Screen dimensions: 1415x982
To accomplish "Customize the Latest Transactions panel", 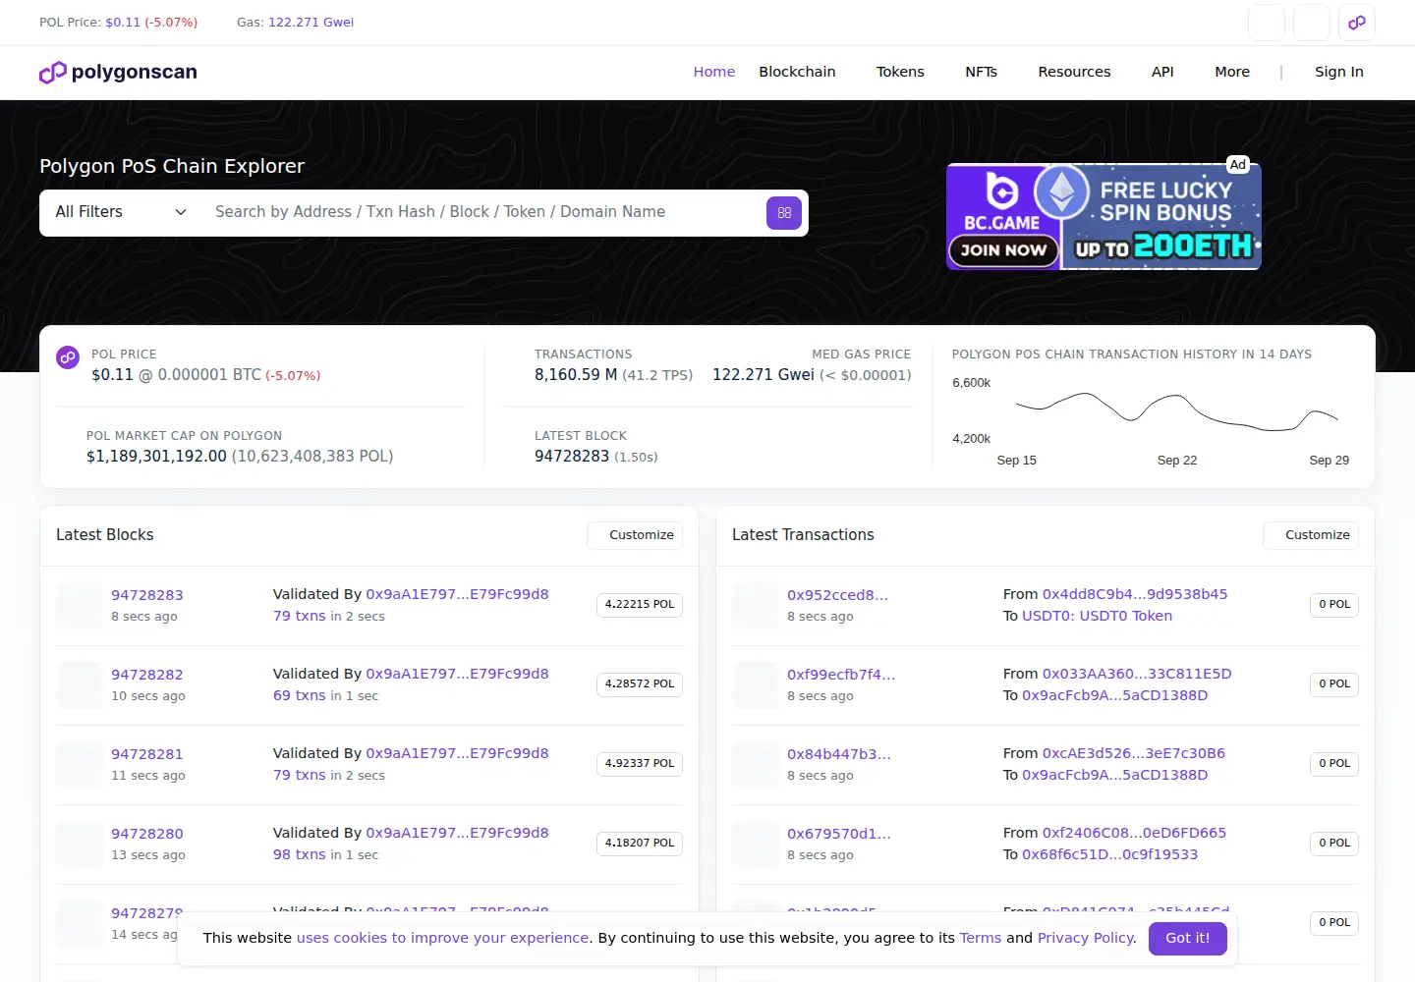I will pos(1311,535).
